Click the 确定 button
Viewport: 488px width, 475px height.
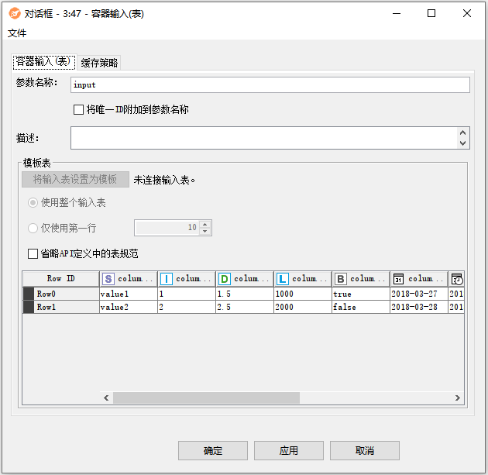click(213, 451)
